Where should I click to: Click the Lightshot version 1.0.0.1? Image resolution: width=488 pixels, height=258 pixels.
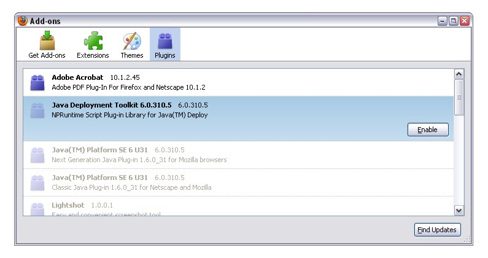(x=102, y=206)
